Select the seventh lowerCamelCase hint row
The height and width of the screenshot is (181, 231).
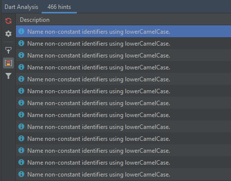[x=123, y=103]
